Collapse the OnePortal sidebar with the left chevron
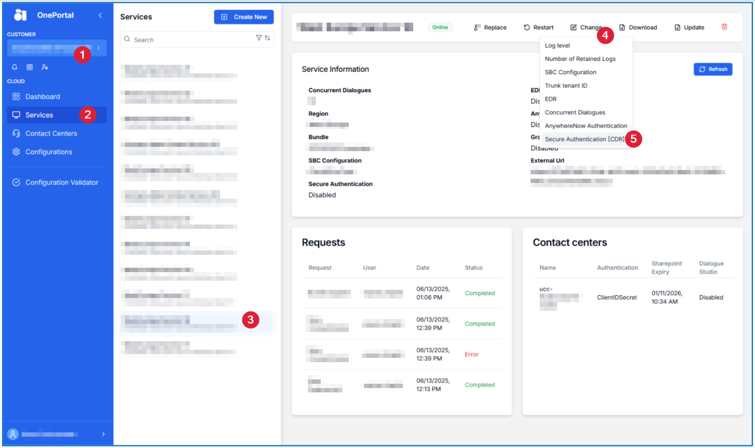Screen dimensions: 755x448 pyautogui.click(x=100, y=15)
